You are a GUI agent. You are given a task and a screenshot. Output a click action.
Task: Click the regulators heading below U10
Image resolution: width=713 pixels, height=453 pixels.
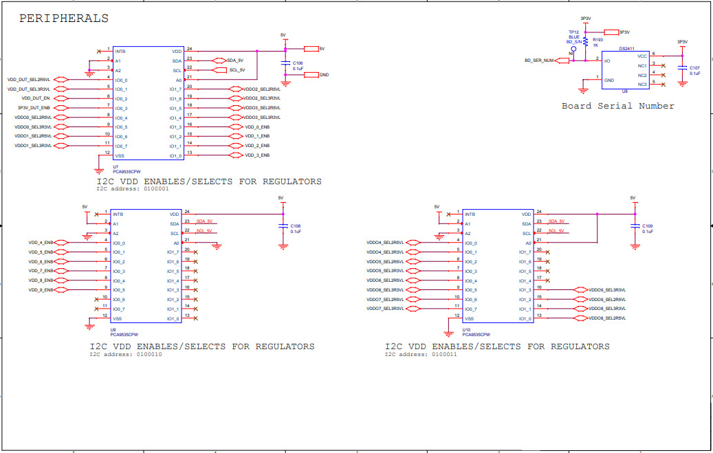point(497,346)
